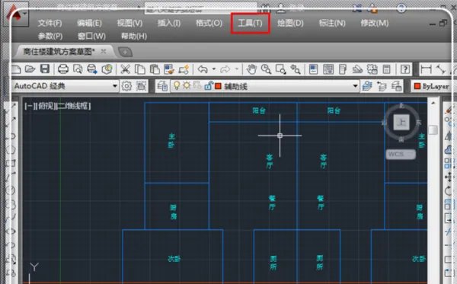Open the 标注(N) menu
The width and height of the screenshot is (457, 284).
tap(332, 23)
